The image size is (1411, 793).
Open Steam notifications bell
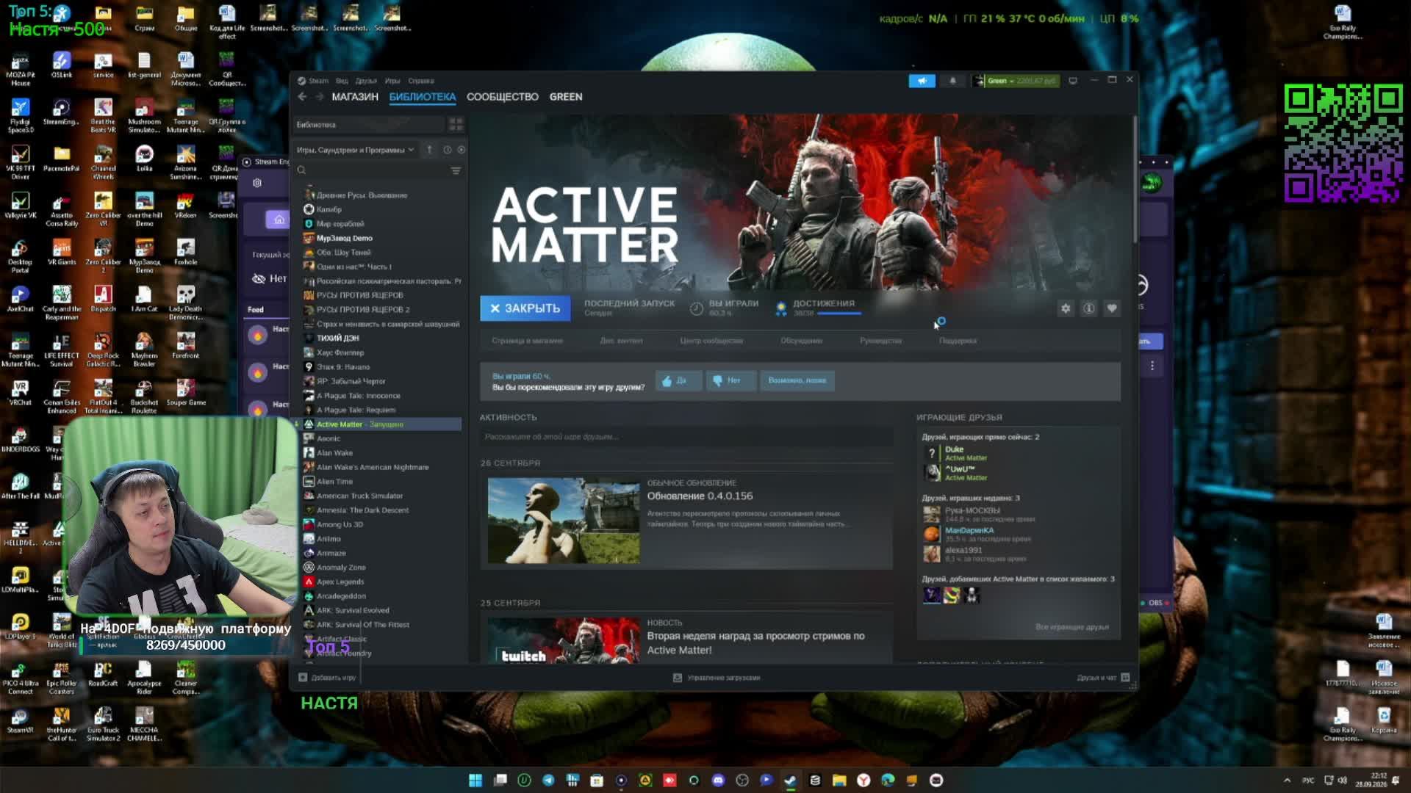952,81
